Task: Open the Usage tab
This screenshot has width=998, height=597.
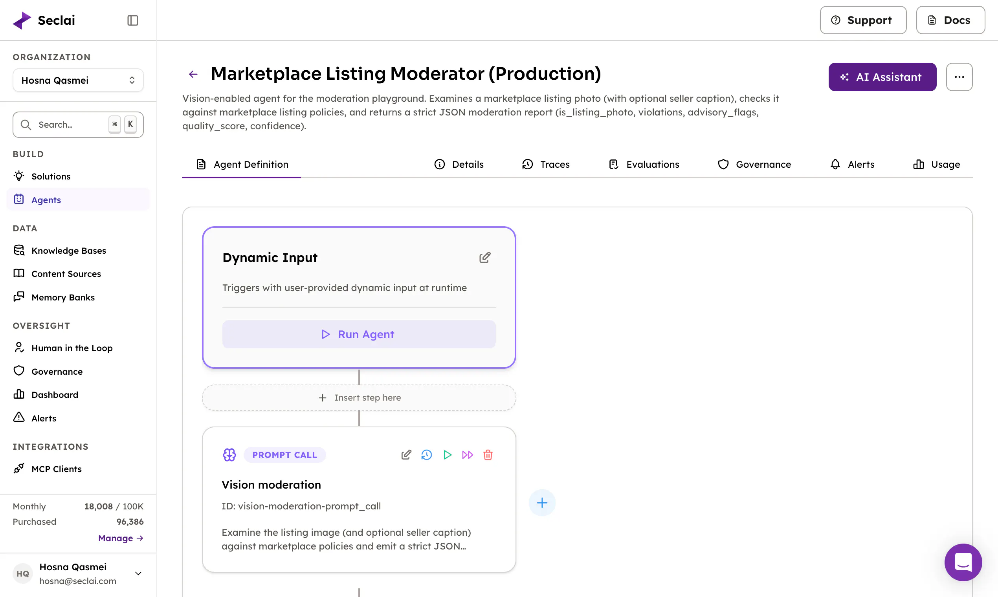Action: [x=936, y=164]
